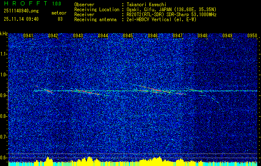Click the 0949 time marker
261x166 pixels.
227,36
